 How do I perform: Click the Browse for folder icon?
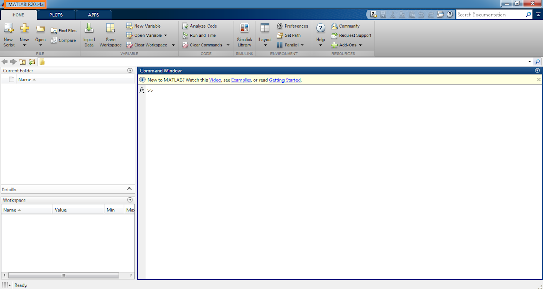click(32, 61)
